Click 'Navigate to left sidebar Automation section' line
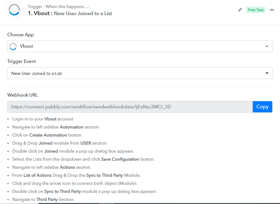The height and width of the screenshot is (204, 280). (x=55, y=127)
